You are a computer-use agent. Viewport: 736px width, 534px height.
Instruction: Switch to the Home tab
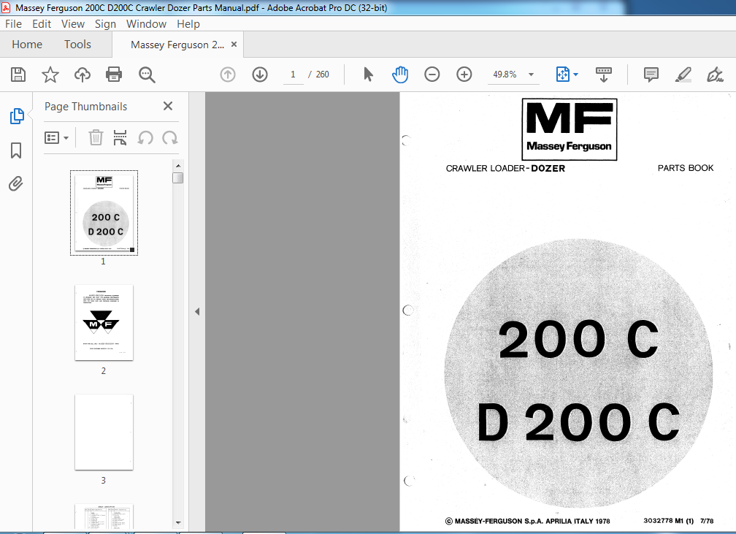point(27,44)
